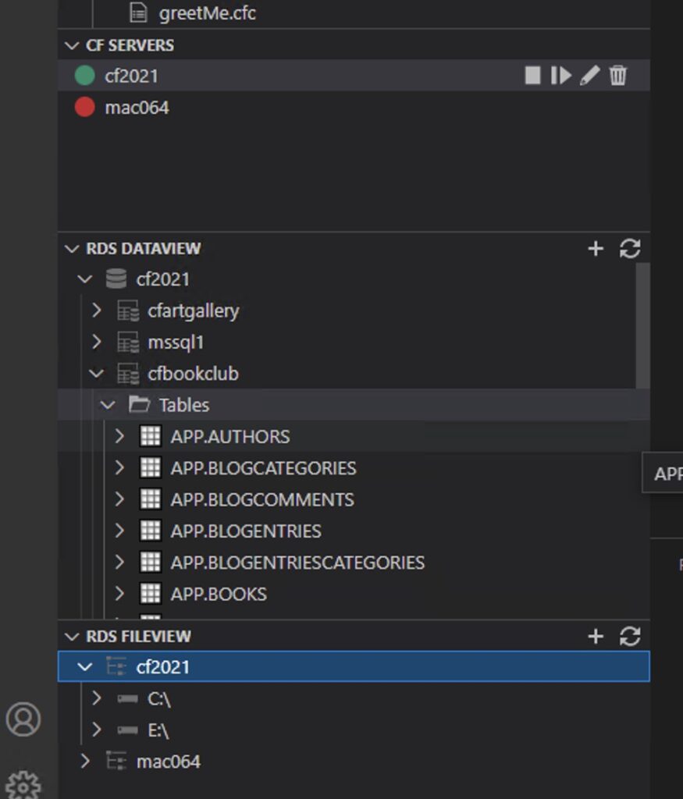Screen dimensions: 683x799
Task: Collapse the CF SERVERS section
Action: [x=72, y=45]
